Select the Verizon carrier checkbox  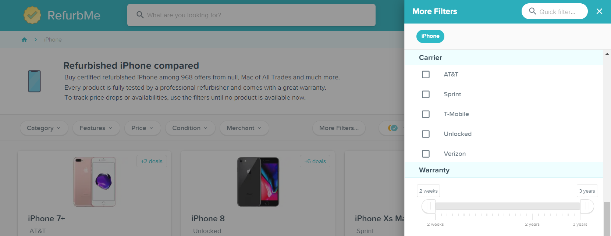click(x=426, y=154)
